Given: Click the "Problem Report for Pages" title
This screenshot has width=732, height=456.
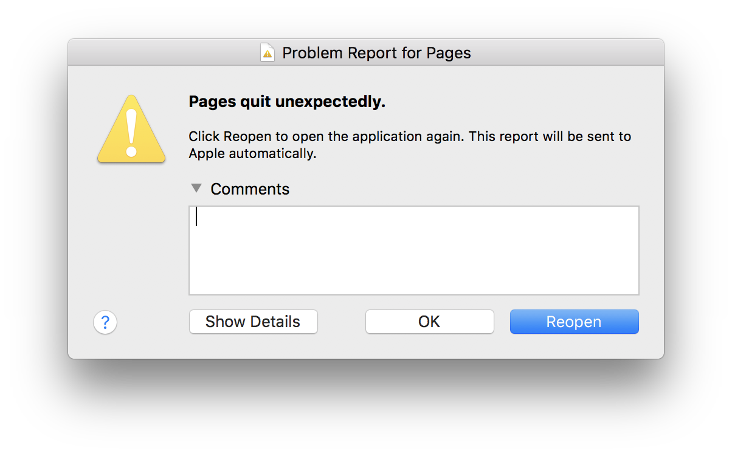Looking at the screenshot, I should pyautogui.click(x=376, y=53).
